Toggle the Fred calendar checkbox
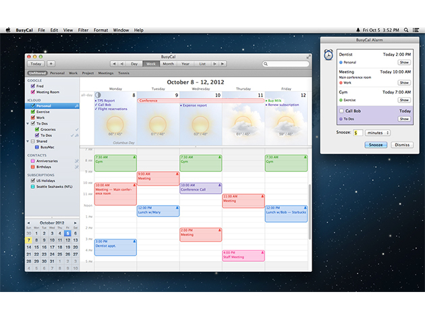Screen dimensions: 425x319 tap(33, 86)
